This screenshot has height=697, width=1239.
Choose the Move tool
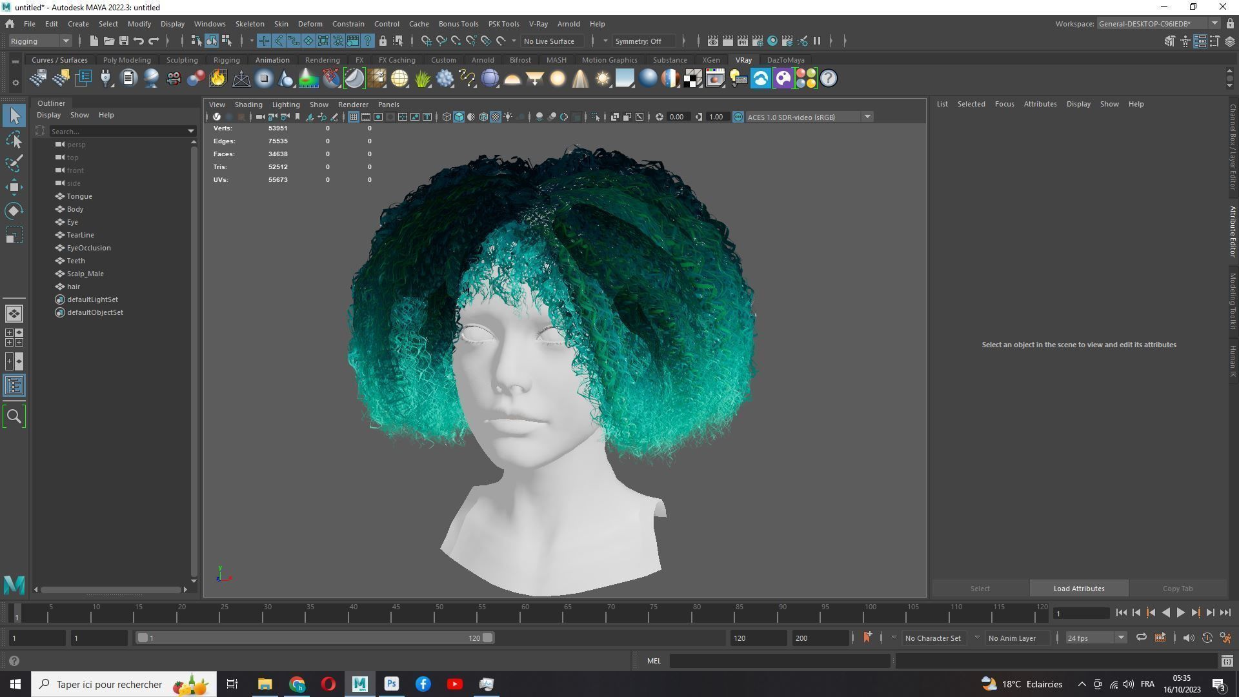click(14, 187)
